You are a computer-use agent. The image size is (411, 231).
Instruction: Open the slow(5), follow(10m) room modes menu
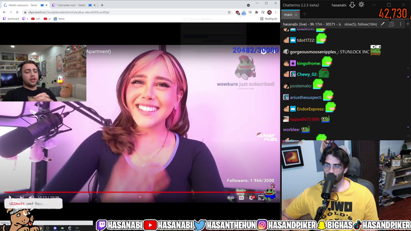tap(361, 24)
